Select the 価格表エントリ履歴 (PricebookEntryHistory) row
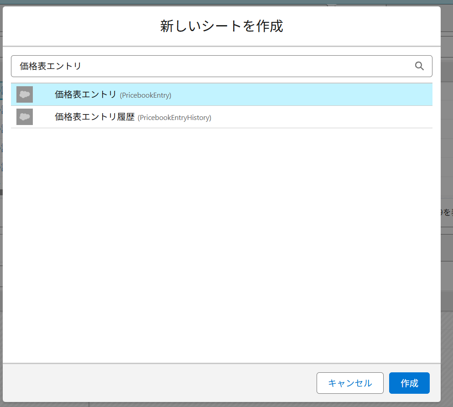 (222, 117)
